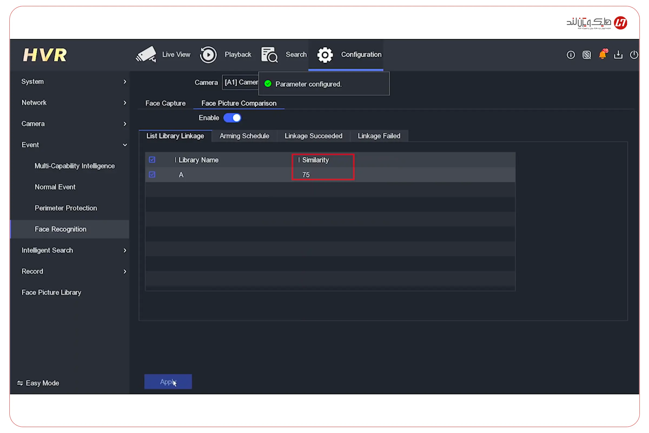
Task: Open the system information icon
Action: tap(571, 55)
